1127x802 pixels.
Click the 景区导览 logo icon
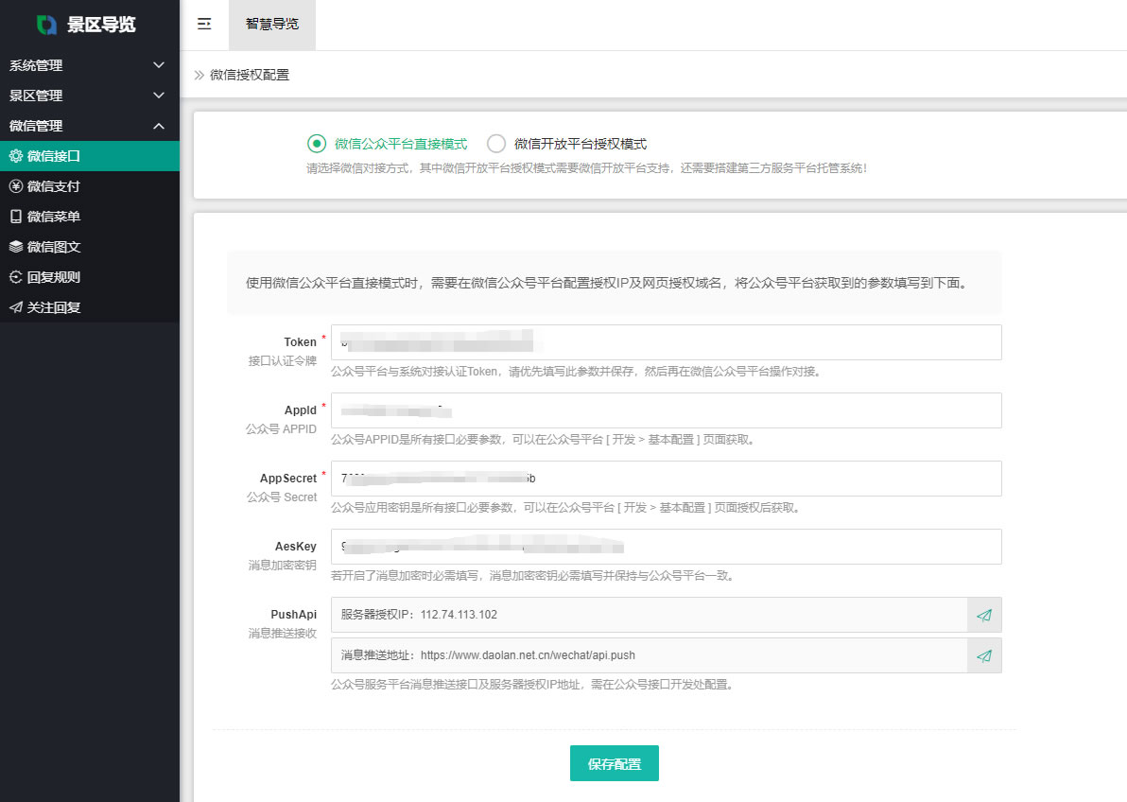46,25
